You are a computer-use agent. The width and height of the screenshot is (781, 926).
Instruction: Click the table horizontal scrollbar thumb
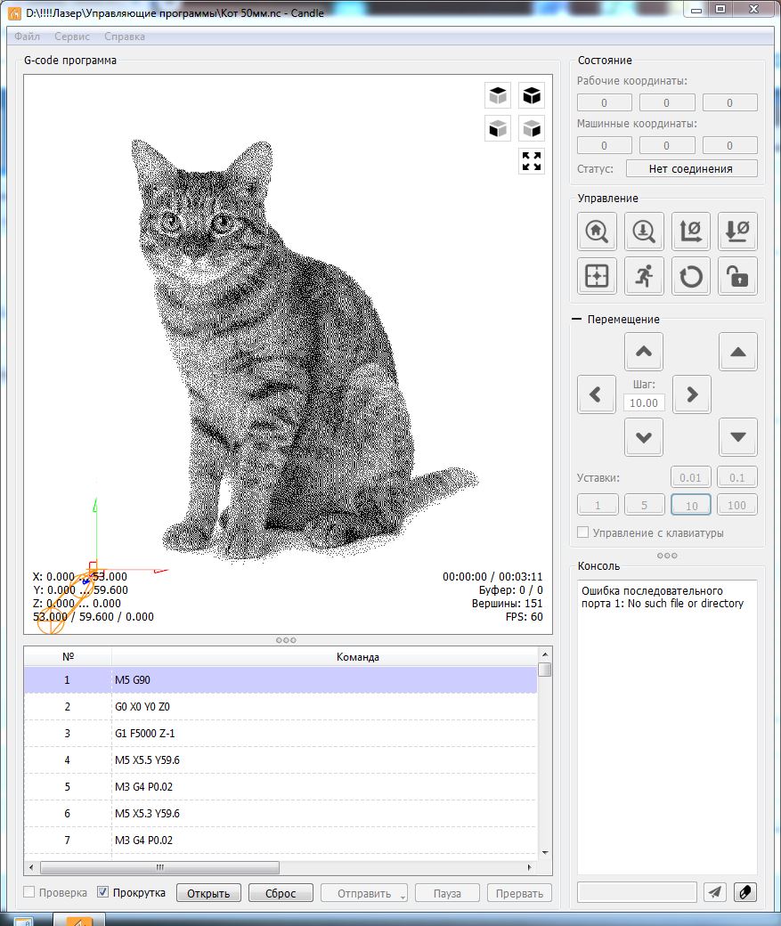click(x=159, y=867)
